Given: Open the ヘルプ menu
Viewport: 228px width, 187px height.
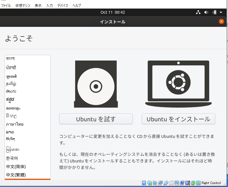Looking at the screenshot, I should coord(77,5).
